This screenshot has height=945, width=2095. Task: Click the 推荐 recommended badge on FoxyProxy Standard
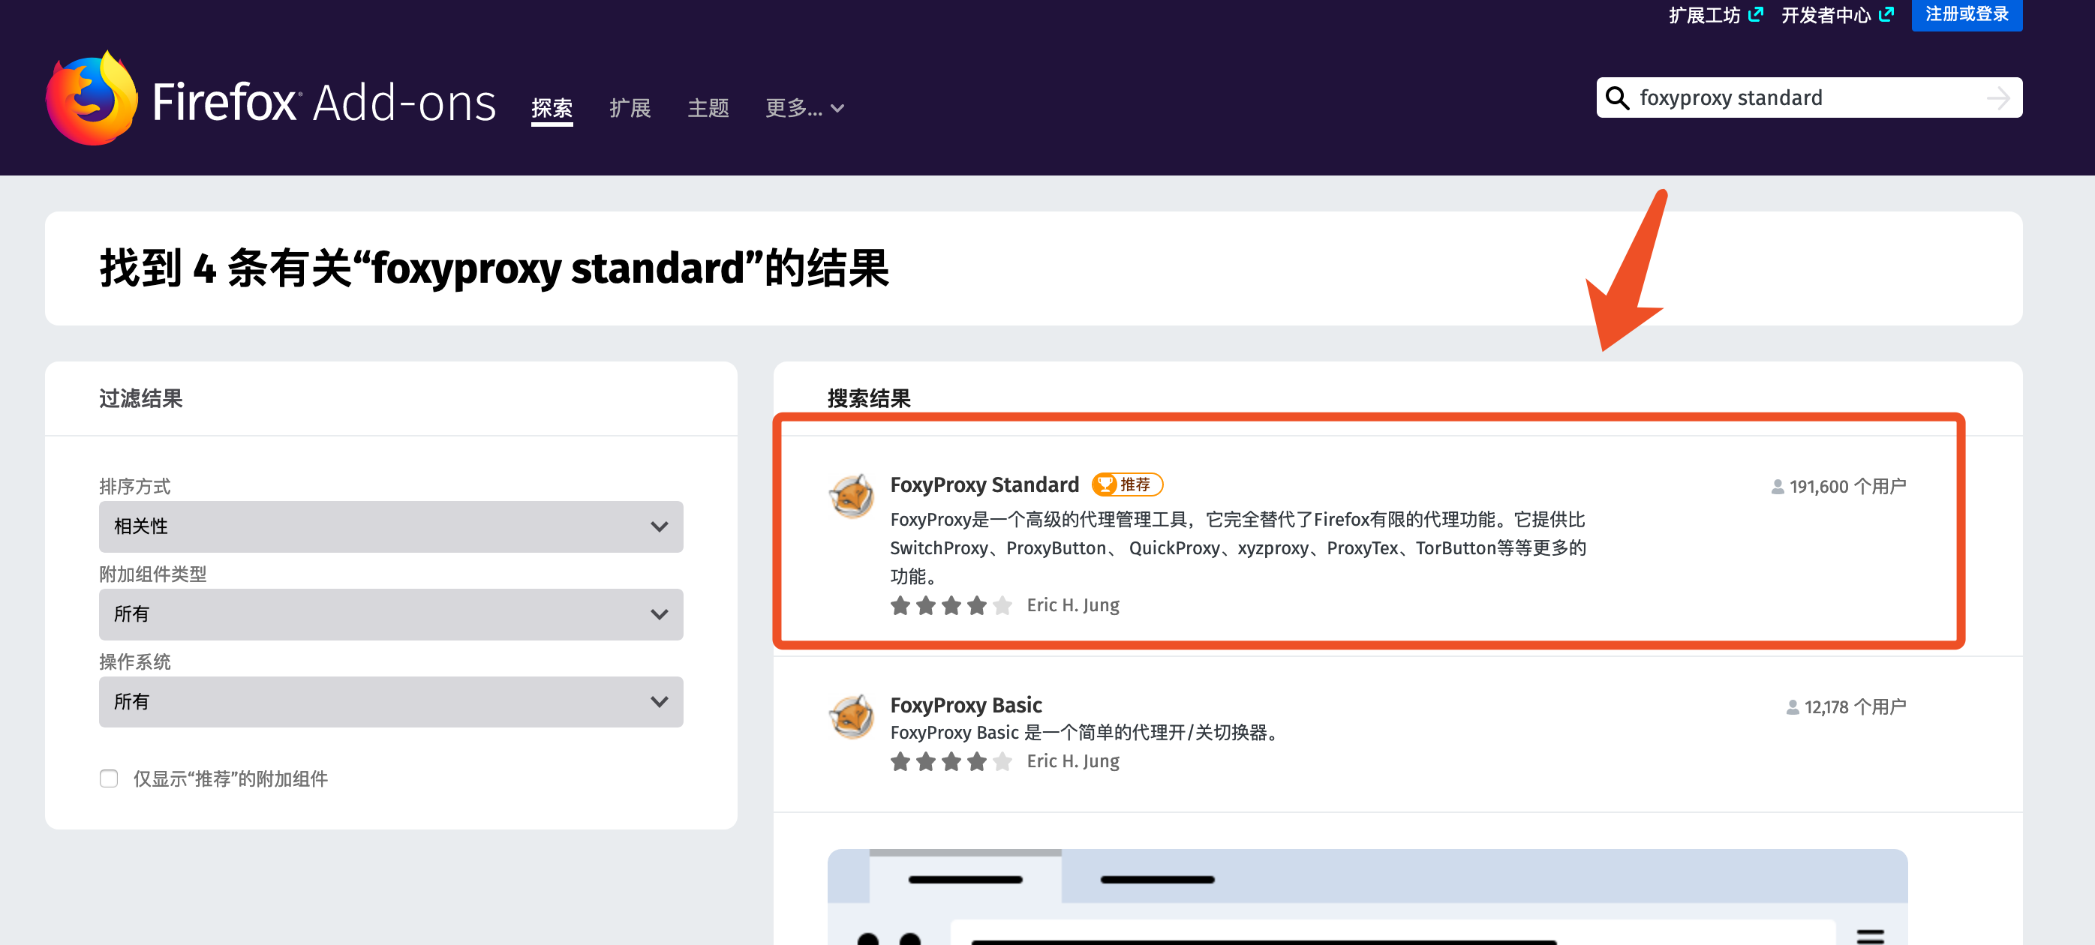[x=1128, y=484]
